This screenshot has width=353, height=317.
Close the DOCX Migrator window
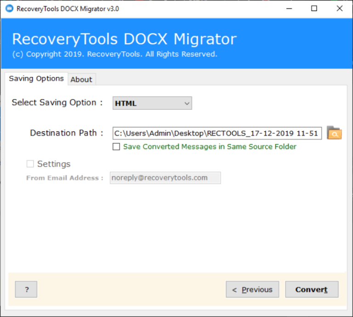tap(339, 9)
